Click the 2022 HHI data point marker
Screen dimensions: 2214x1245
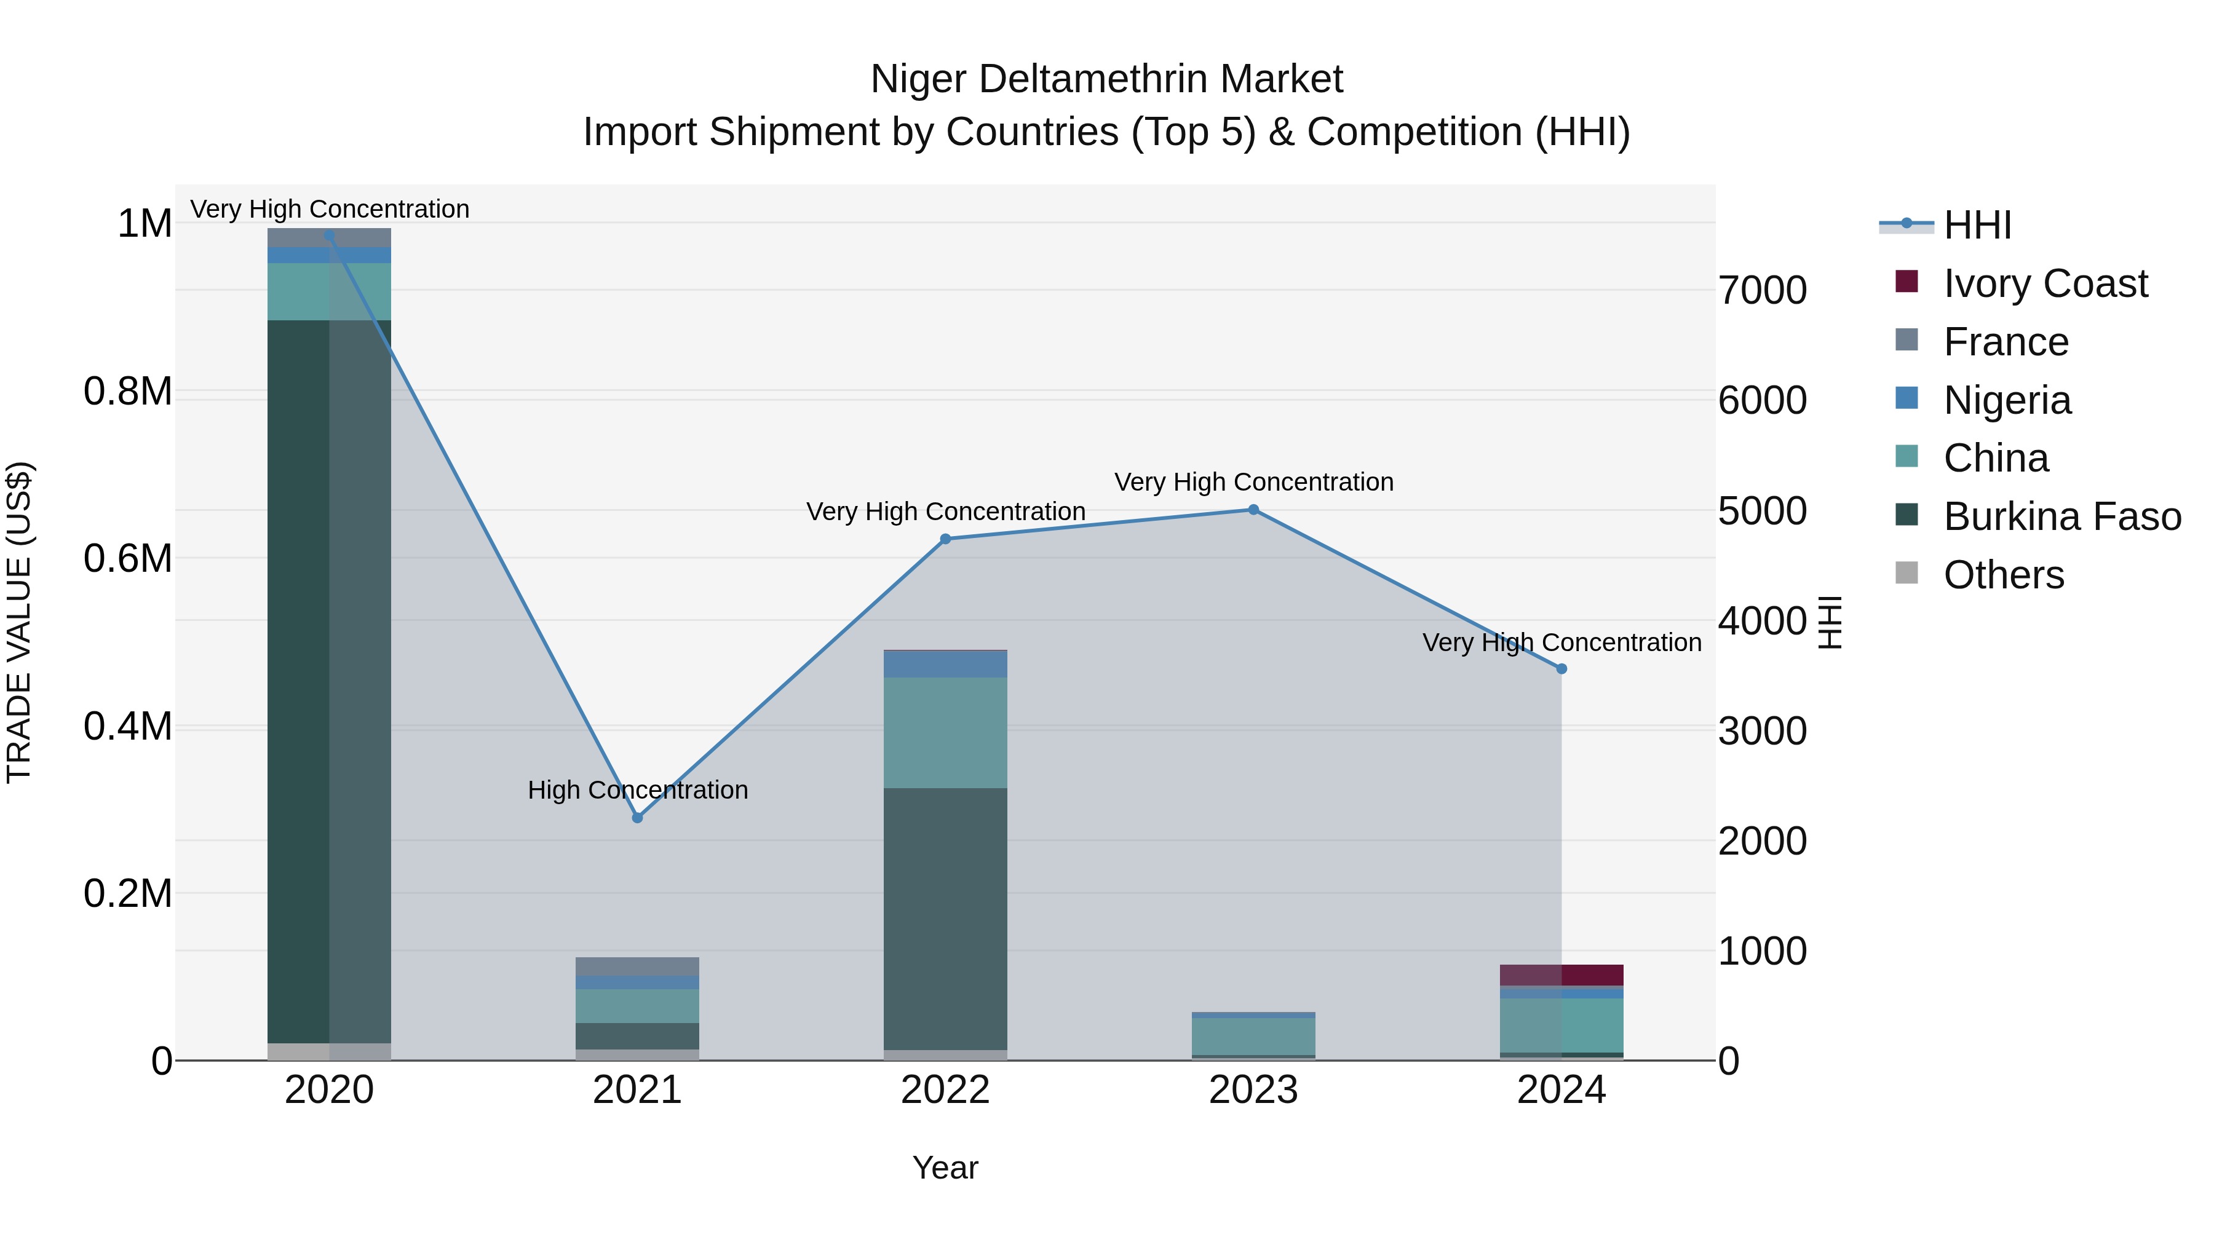point(945,539)
